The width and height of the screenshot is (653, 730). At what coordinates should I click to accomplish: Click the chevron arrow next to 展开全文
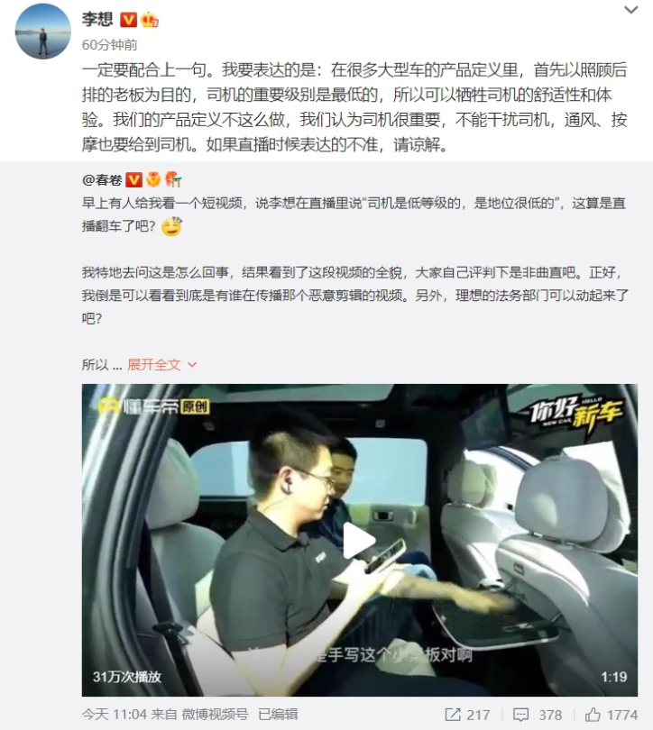click(192, 365)
